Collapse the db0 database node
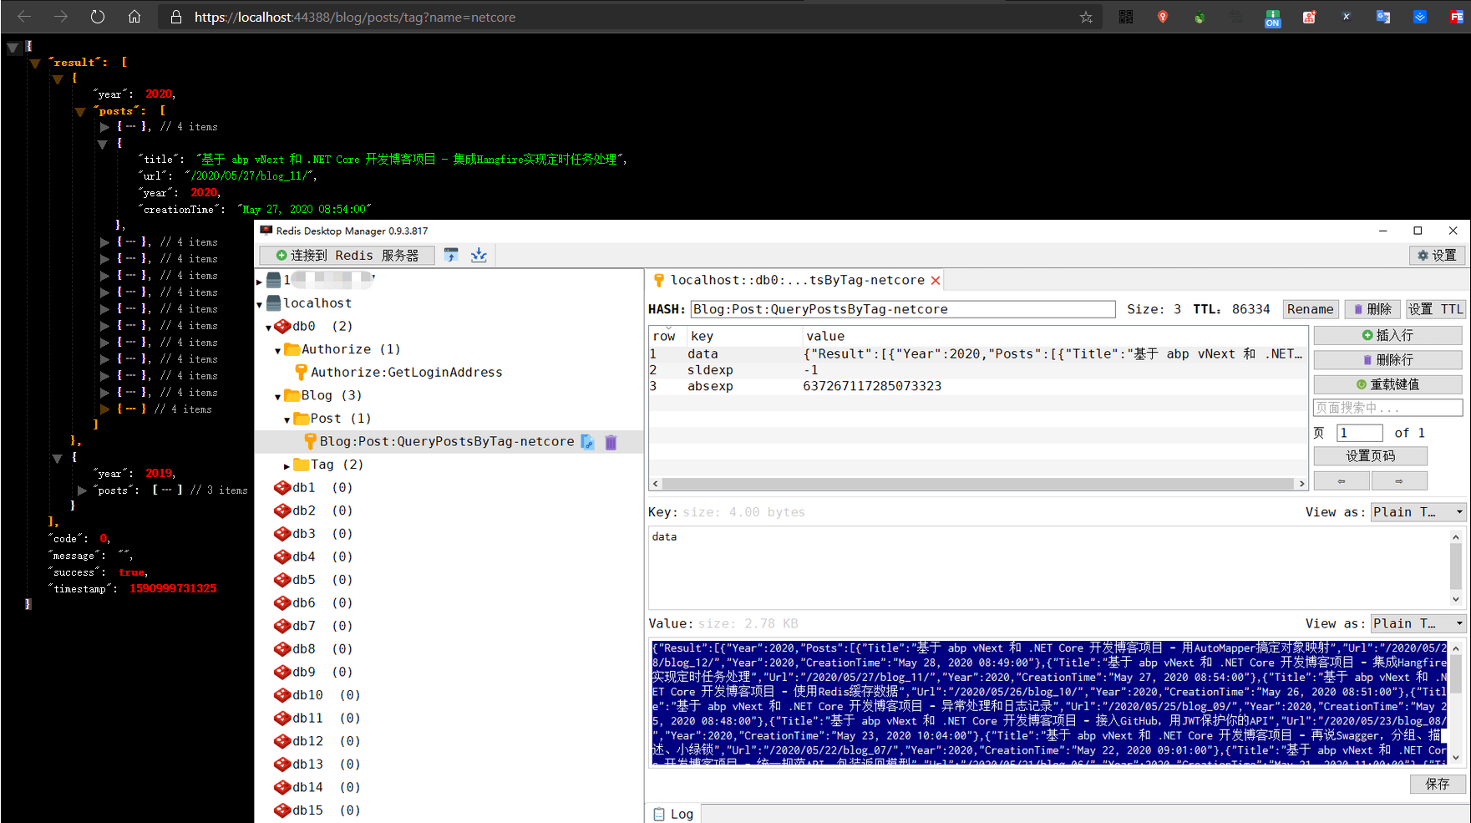The image size is (1471, 823). point(268,327)
